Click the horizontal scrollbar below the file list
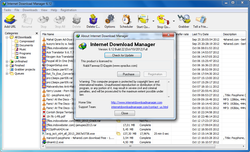The height and width of the screenshot is (152, 250). click(x=130, y=146)
